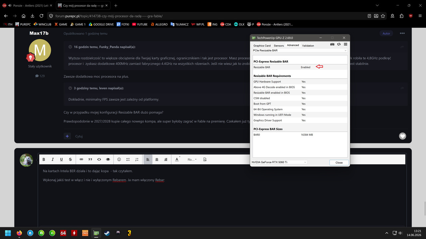Reload the current page
Screen dimensions: 426x239
pyautogui.click(x=41, y=16)
